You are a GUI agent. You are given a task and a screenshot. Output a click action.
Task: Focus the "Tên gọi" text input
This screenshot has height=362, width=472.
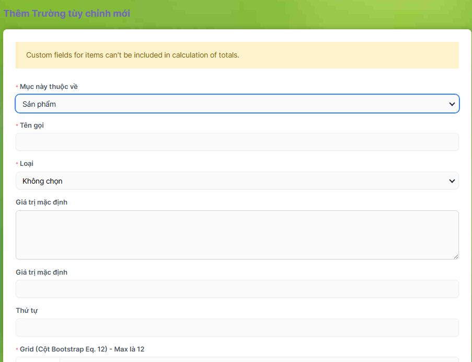tap(237, 142)
